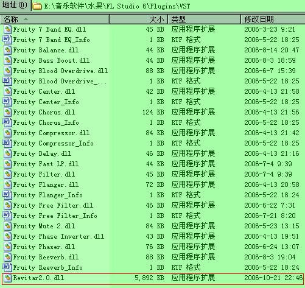
Task: Select the Fruity Blood Overdrive.dll file name
Action: click(x=60, y=71)
